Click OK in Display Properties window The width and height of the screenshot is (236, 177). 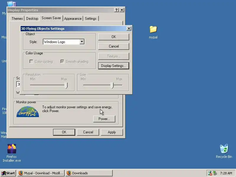pos(64,132)
